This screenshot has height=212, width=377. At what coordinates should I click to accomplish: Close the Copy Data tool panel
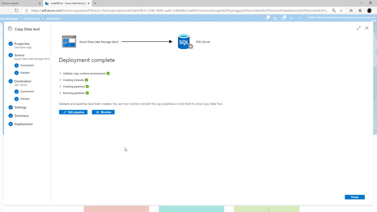(367, 28)
